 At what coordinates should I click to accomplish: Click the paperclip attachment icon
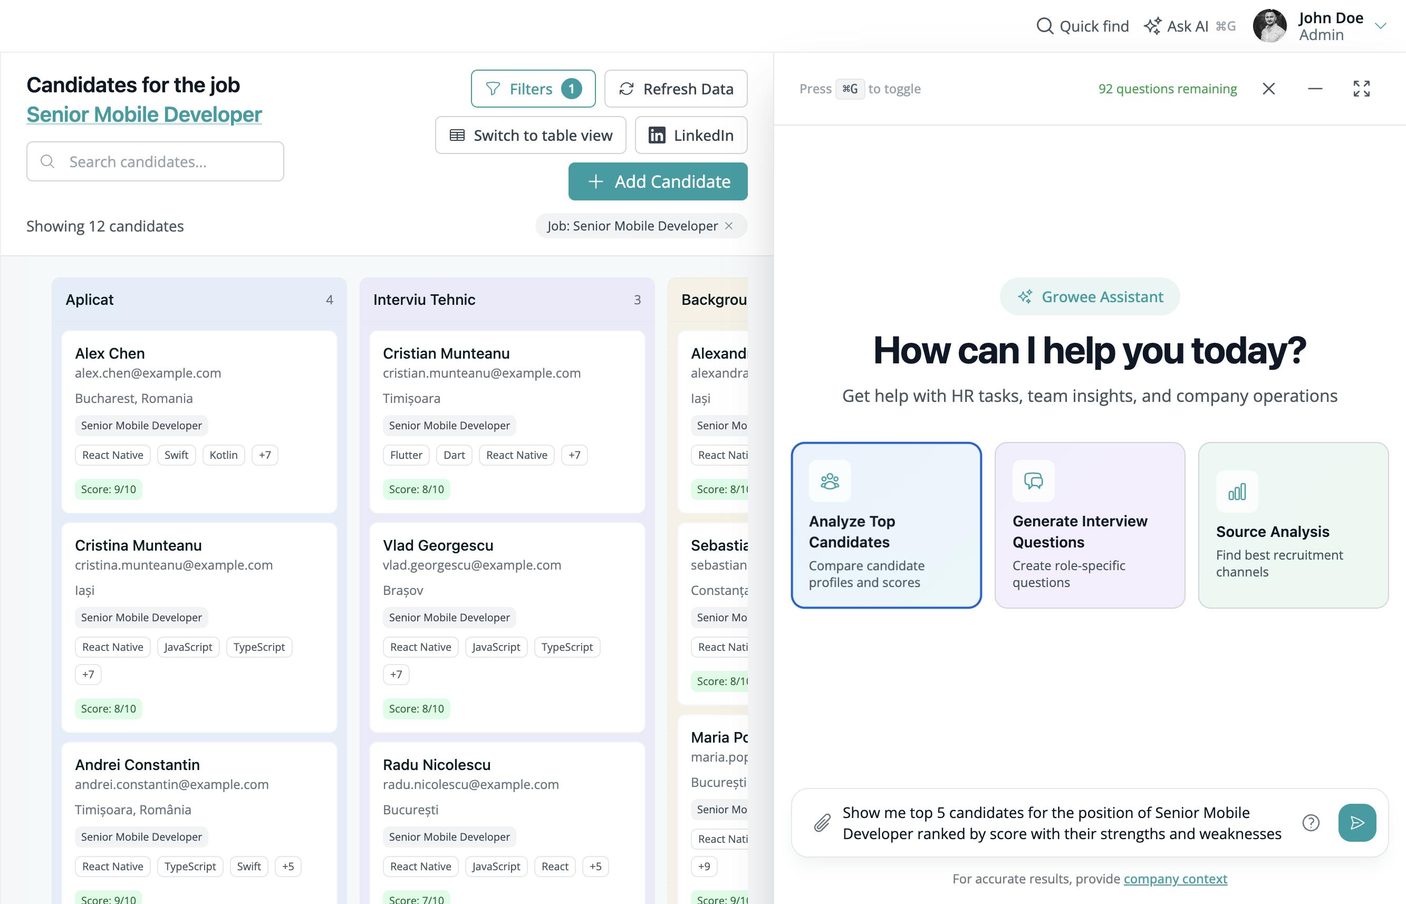(x=822, y=823)
